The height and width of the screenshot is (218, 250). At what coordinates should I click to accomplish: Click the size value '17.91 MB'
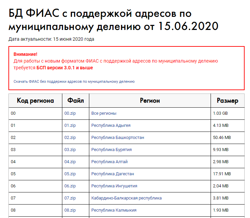(222, 174)
